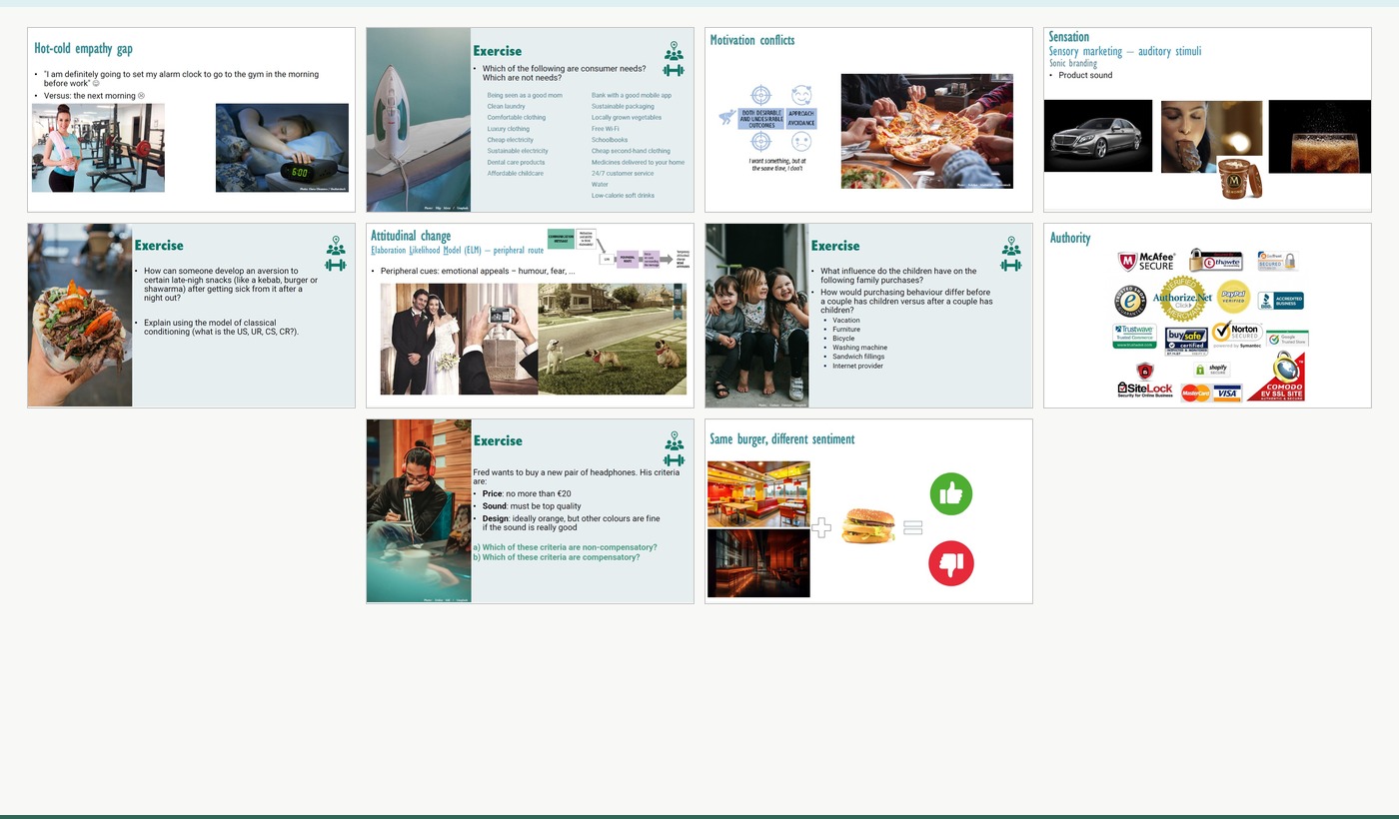Select the Shopify Secure badge

[x=1212, y=370]
